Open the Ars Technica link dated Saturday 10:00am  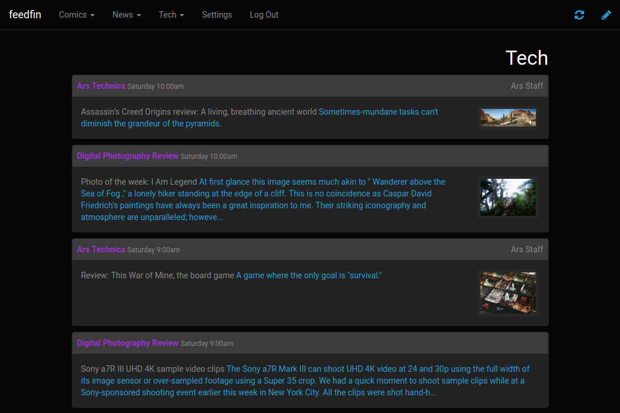[101, 86]
